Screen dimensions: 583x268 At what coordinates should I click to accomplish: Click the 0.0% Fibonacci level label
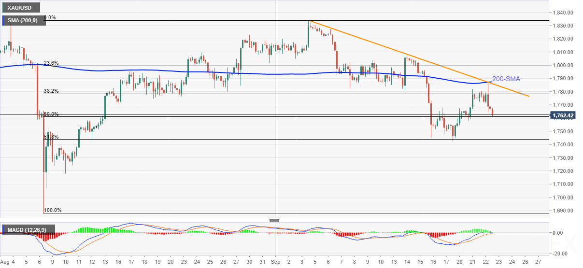(50, 17)
